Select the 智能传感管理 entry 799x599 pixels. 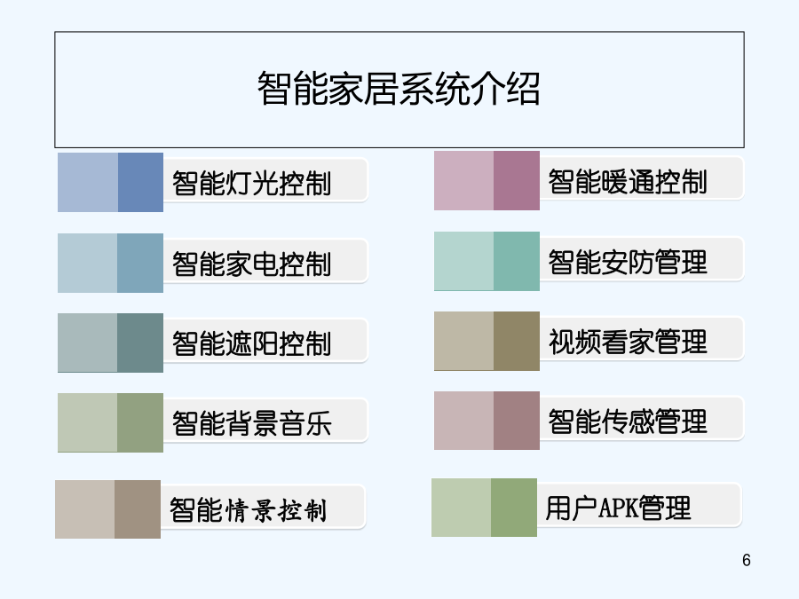(x=642, y=419)
